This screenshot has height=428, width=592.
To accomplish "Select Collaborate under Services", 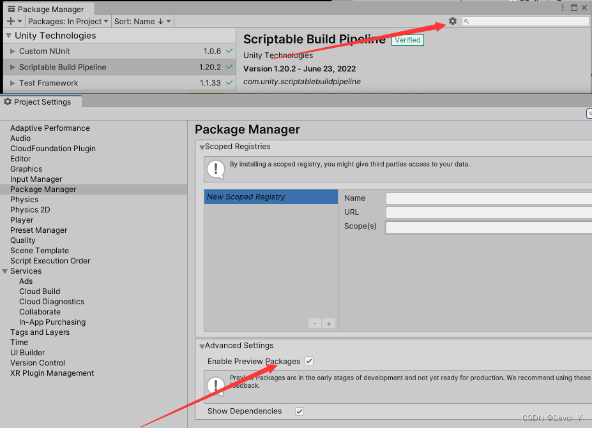I will pyautogui.click(x=40, y=312).
